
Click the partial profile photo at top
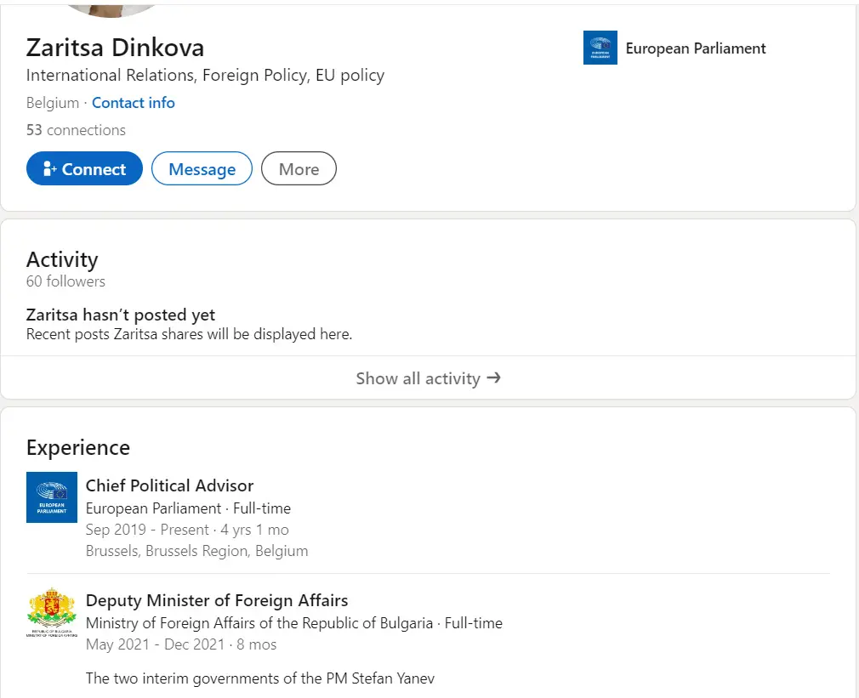pyautogui.click(x=112, y=8)
